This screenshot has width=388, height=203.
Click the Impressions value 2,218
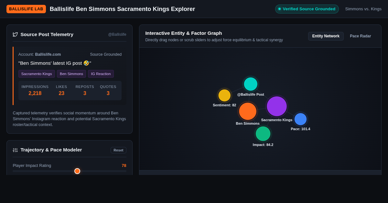(x=35, y=93)
